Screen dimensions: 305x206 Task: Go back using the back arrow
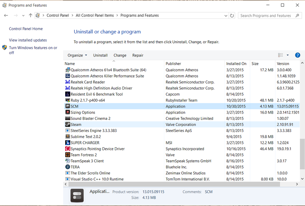[6, 16]
